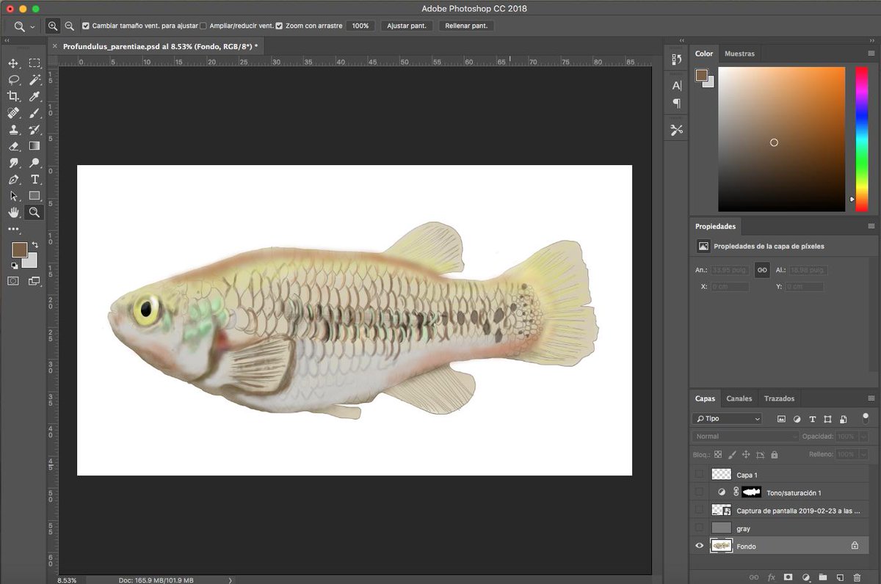Image resolution: width=881 pixels, height=584 pixels.
Task: Toggle 'Zoom con arrastre' checkbox
Action: pyautogui.click(x=279, y=26)
